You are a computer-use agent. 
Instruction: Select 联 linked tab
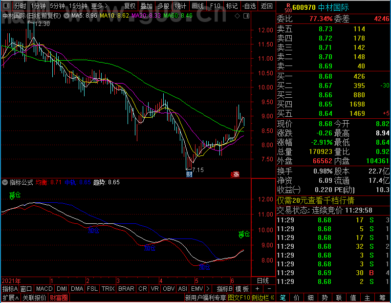pyautogui.click(x=339, y=298)
